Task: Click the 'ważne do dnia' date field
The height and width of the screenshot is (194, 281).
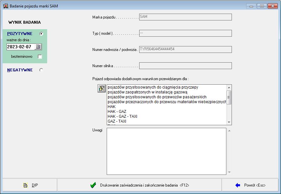Action: click(20, 47)
